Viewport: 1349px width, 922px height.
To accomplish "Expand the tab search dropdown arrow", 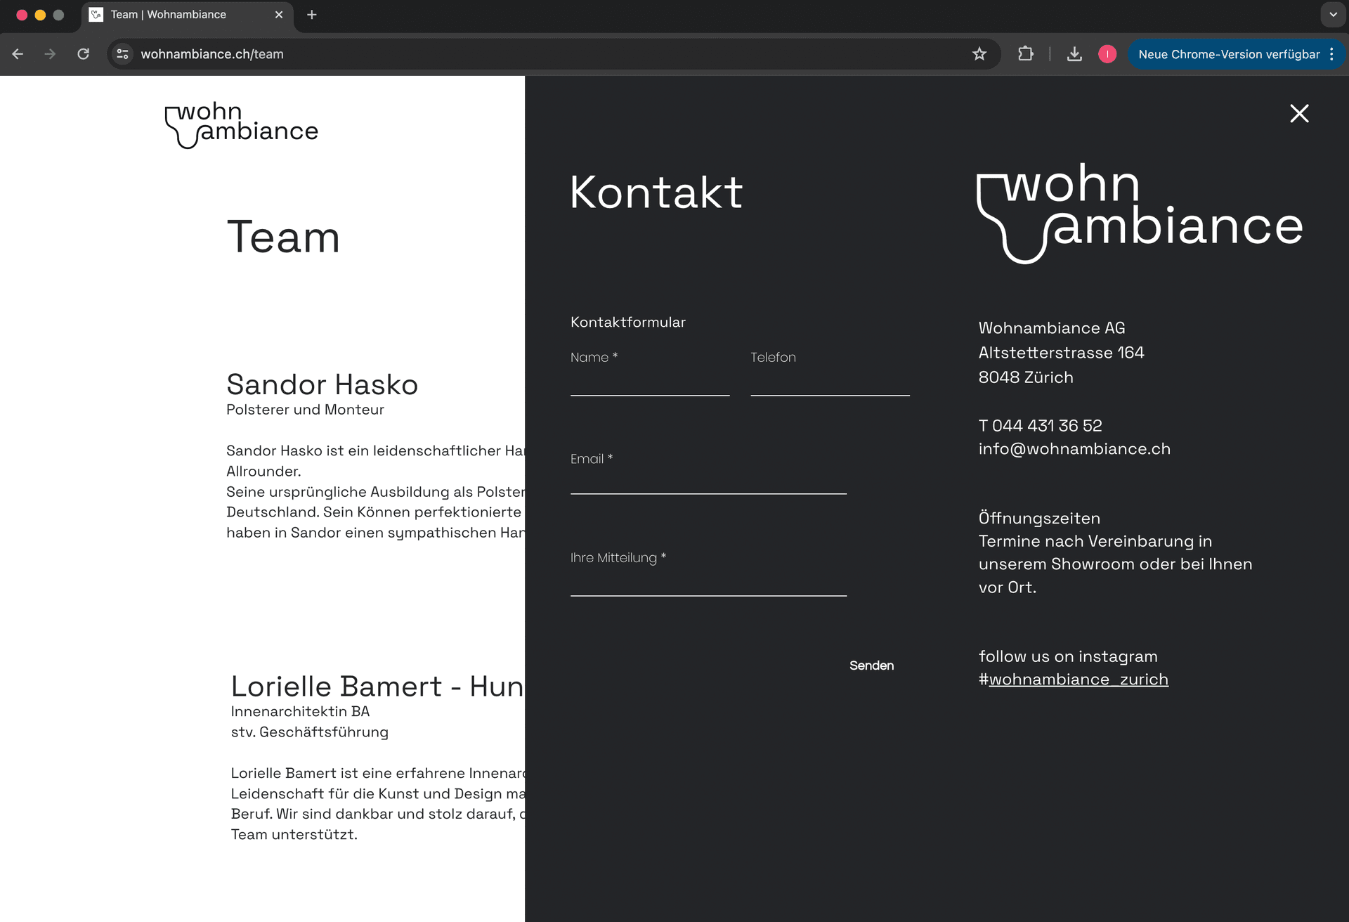I will (x=1333, y=15).
